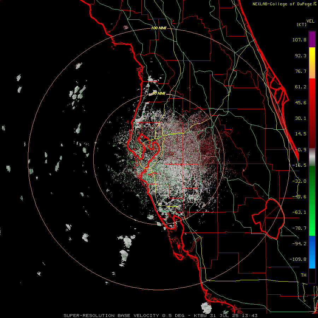Image resolution: width=318 pixels, height=318 pixels.
Task: Select the 61.2 legend value
Action: [301, 87]
